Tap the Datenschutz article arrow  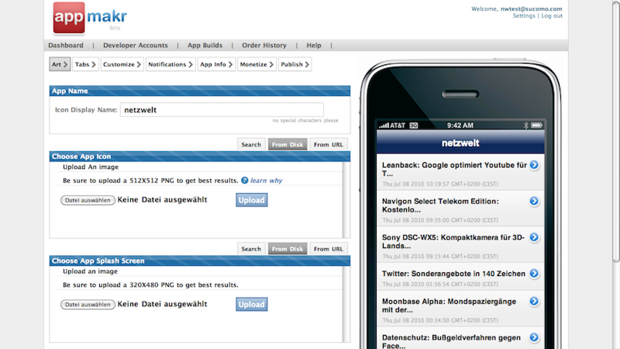(x=534, y=337)
